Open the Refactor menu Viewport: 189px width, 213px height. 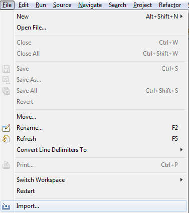(x=170, y=5)
